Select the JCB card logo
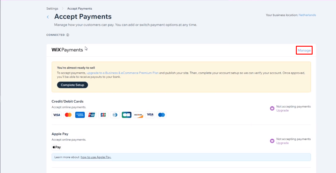This screenshot has width=336, height=173. (103, 115)
